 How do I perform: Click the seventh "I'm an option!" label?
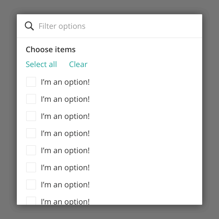[x=65, y=185]
